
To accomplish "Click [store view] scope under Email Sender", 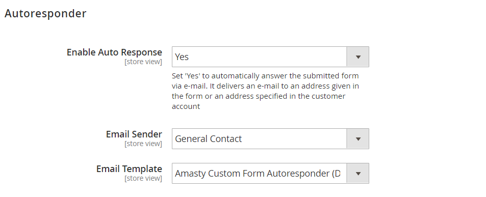I will coord(143,144).
